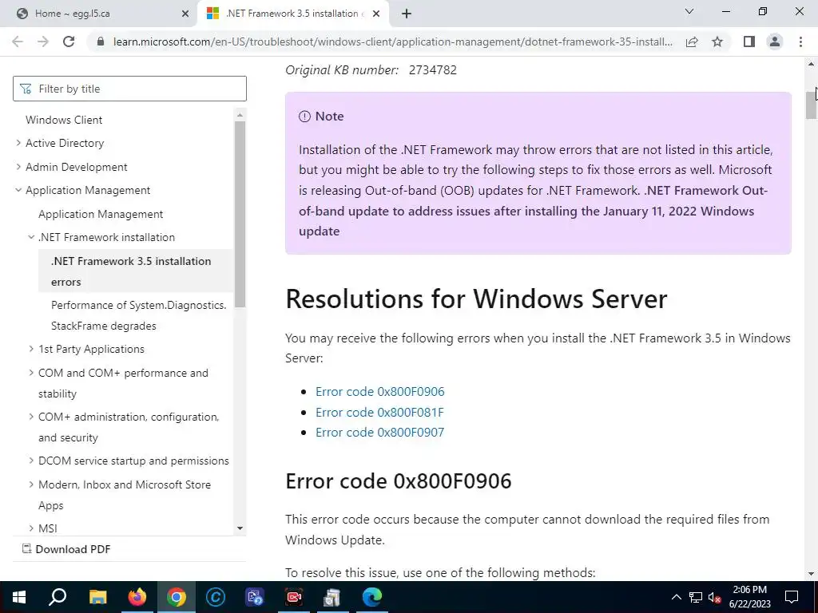Click the Error code 0x800F0906 heading
Screen dimensions: 818x613
(x=398, y=481)
